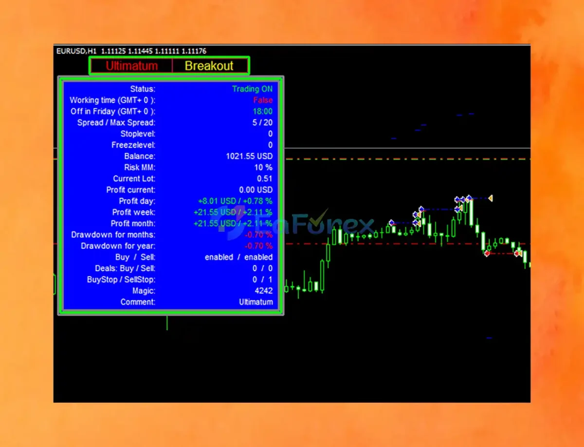Click the 'Stoplevel:' label
This screenshot has width=584, height=447.
138,134
